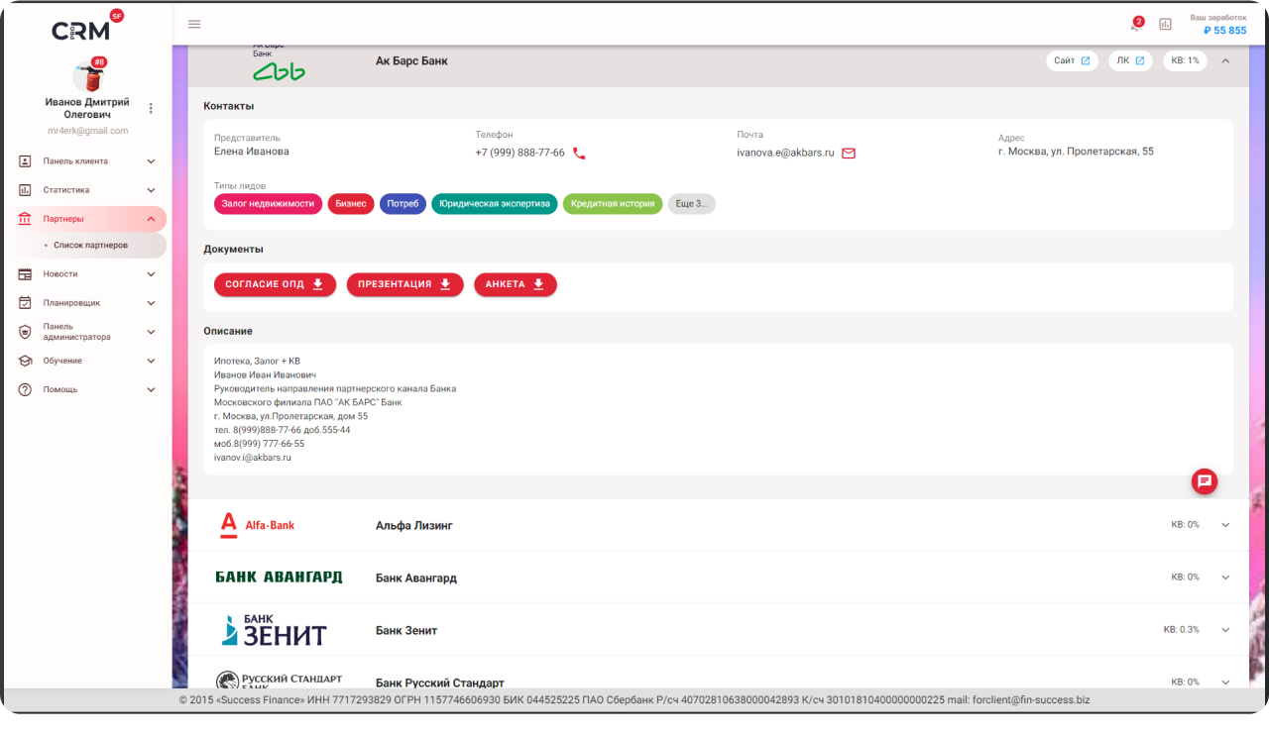Screen dimensions: 1269x738
Task: Expand the Банк Русский Стандарт row chevron
Action: (x=1225, y=682)
